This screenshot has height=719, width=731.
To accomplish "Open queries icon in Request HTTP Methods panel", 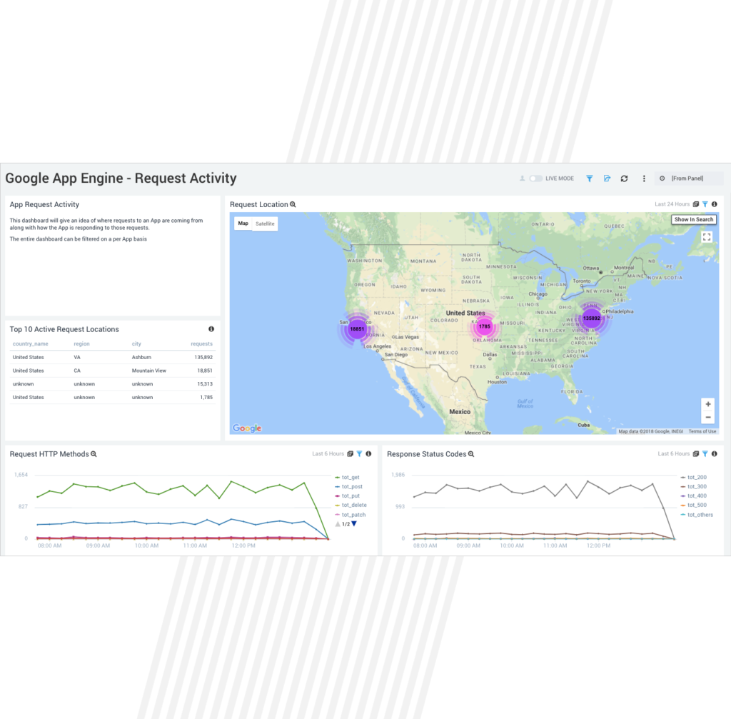I will coord(350,453).
